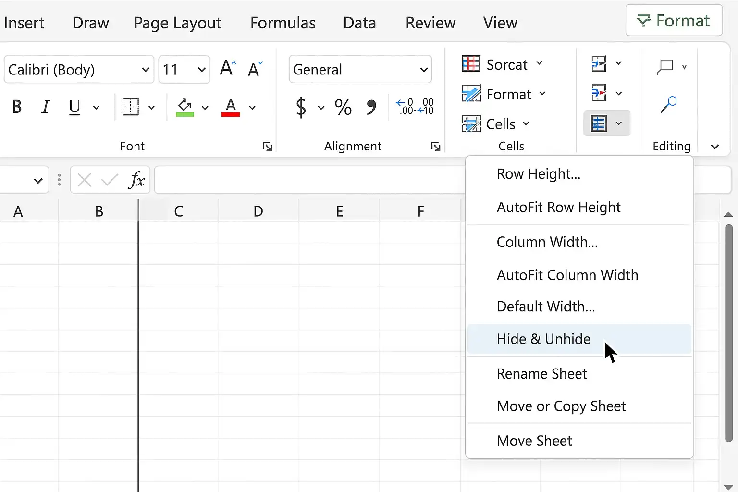Click Rename Sheet in the menu
738x492 pixels.
(x=541, y=374)
